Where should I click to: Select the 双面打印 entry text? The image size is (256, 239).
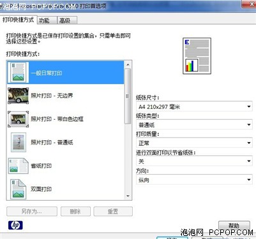[41, 189]
